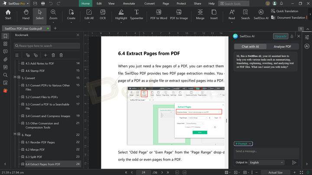Add a new bookmark with plus icon

45,55
